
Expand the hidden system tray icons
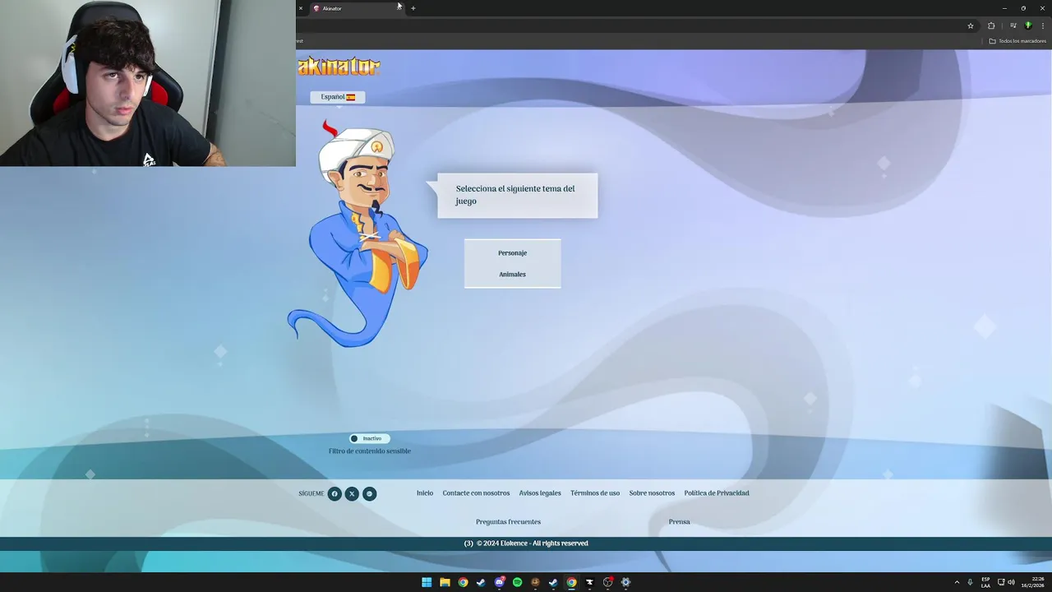[x=957, y=582]
